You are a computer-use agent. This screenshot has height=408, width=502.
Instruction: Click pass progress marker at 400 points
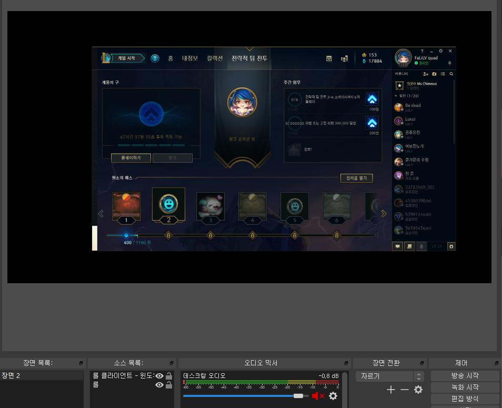(126, 235)
